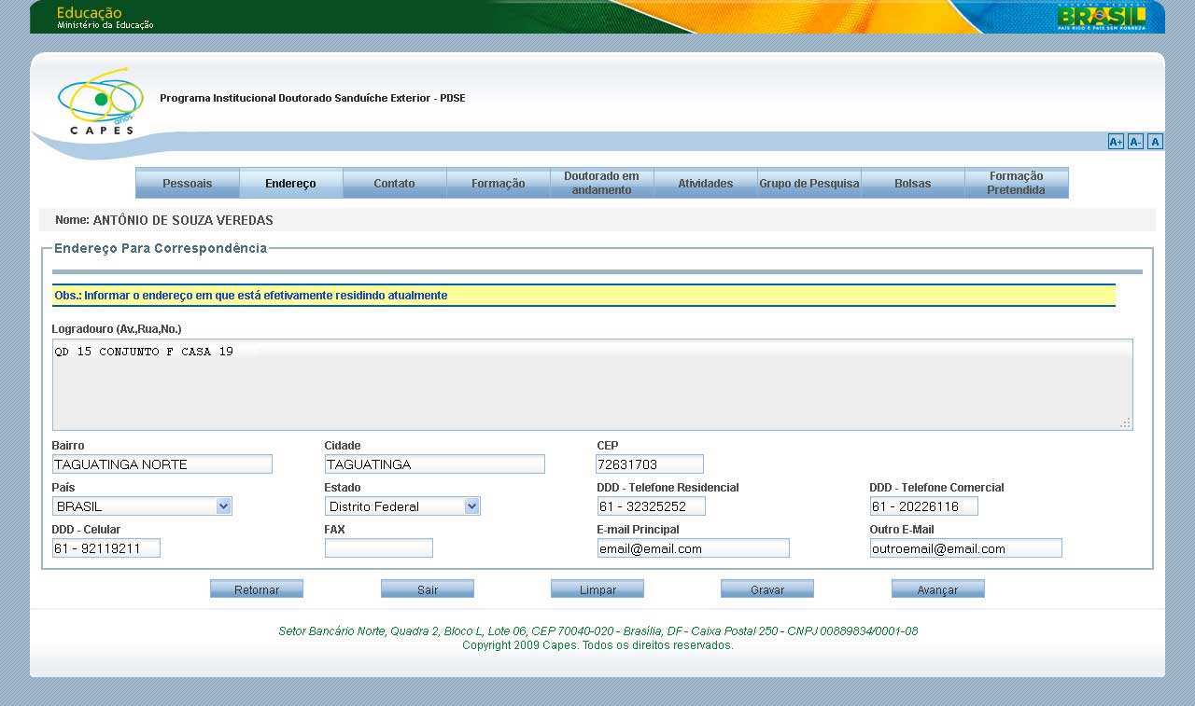Open the Grupo de Pesquisa tab

(x=808, y=183)
